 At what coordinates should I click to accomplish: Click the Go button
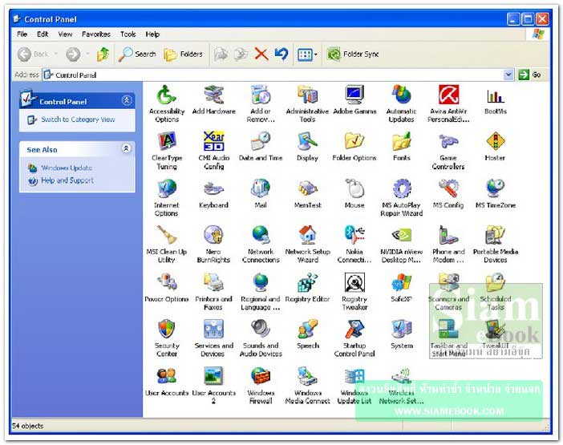click(531, 75)
